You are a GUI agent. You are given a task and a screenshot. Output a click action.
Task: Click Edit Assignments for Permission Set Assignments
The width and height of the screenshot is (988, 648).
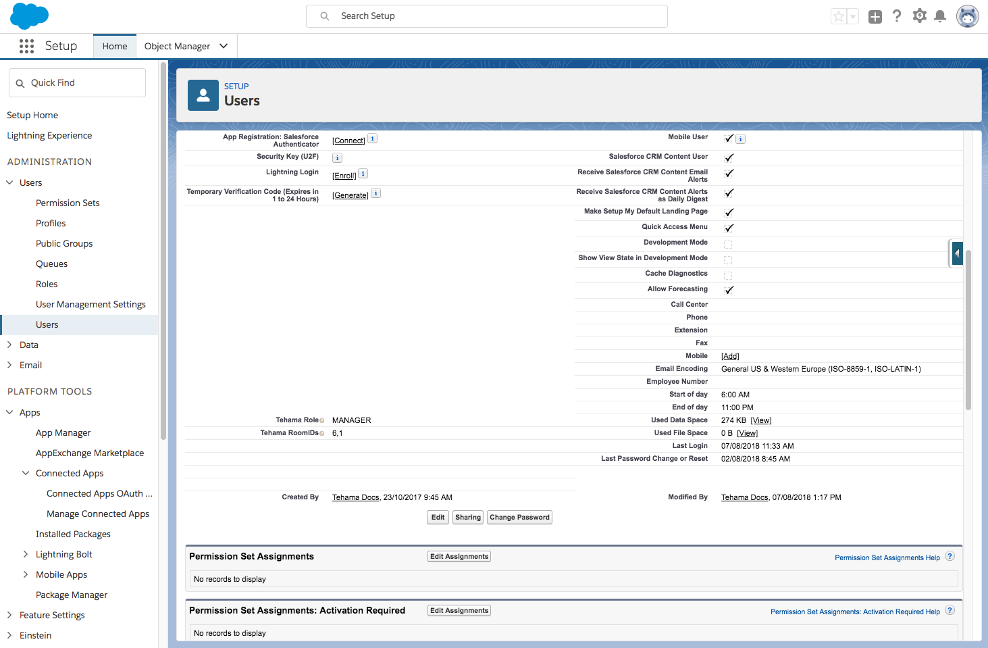[459, 557]
